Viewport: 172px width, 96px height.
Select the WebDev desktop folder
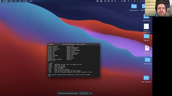[146, 37]
